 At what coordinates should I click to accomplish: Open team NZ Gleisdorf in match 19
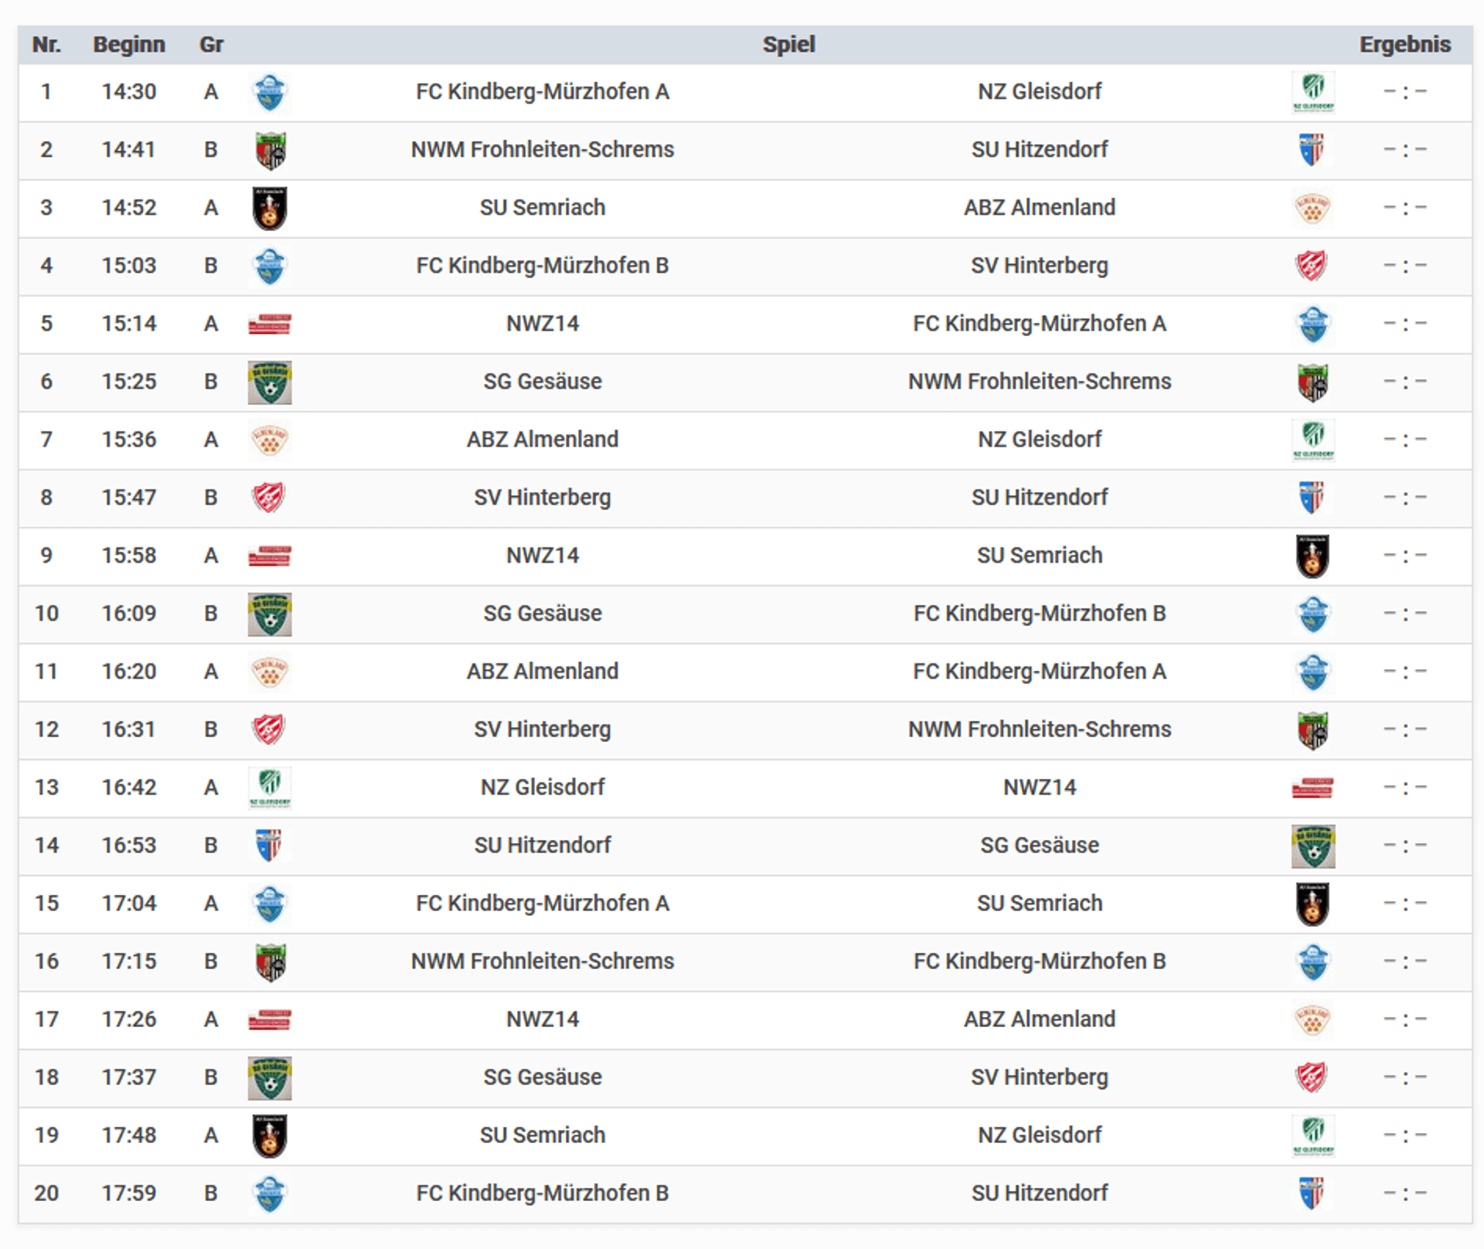click(1039, 1135)
